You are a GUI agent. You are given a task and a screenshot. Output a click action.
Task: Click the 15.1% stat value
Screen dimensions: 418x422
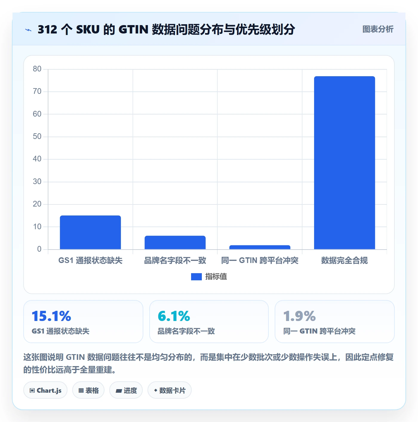[51, 316]
